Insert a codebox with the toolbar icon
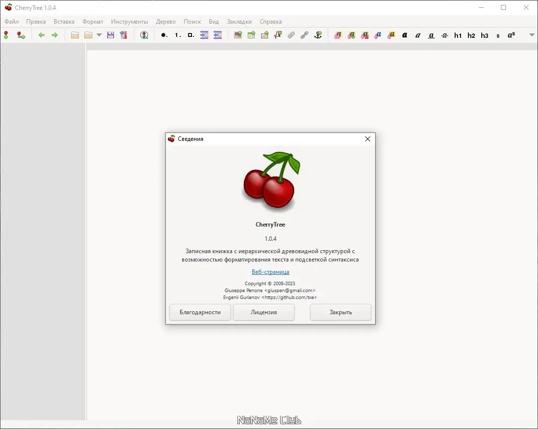The width and height of the screenshot is (538, 429). pyautogui.click(x=265, y=35)
